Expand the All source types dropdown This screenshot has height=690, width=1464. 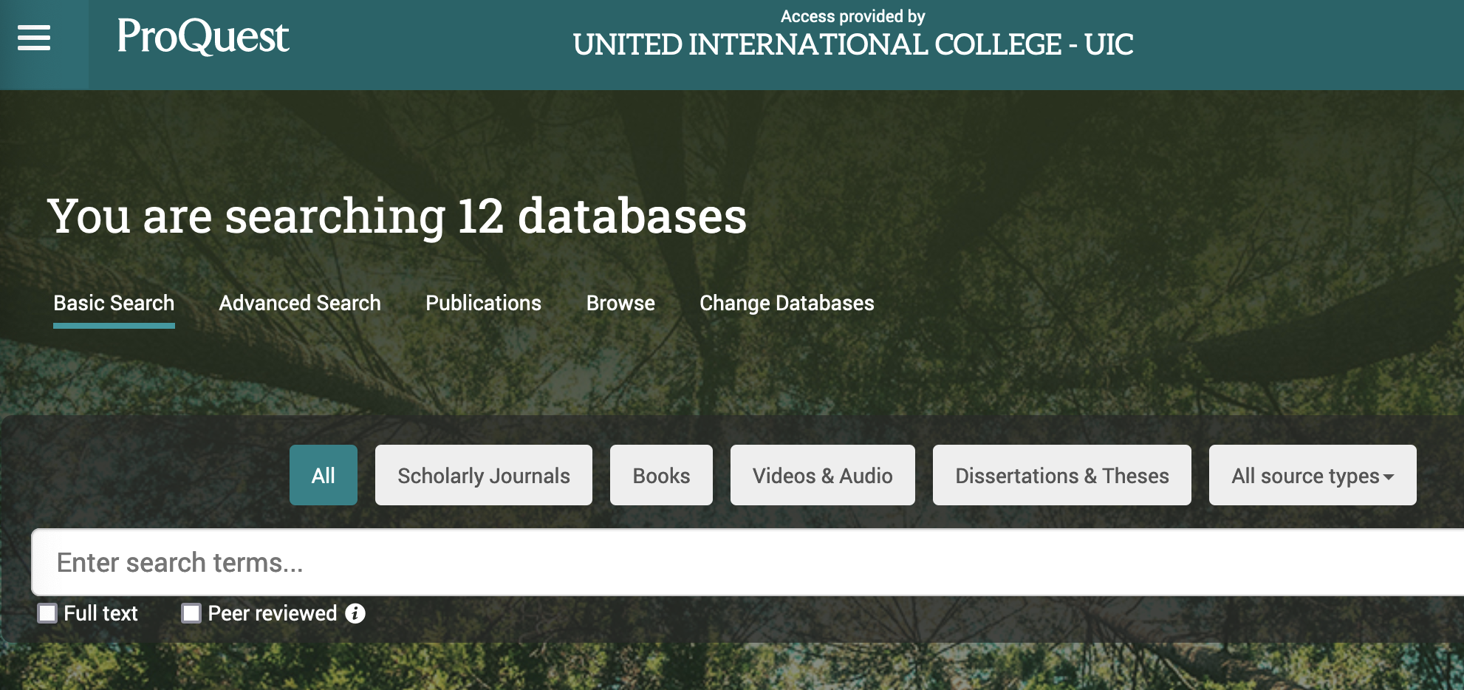tap(1312, 475)
